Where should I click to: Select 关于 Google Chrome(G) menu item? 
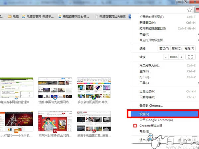(165, 120)
